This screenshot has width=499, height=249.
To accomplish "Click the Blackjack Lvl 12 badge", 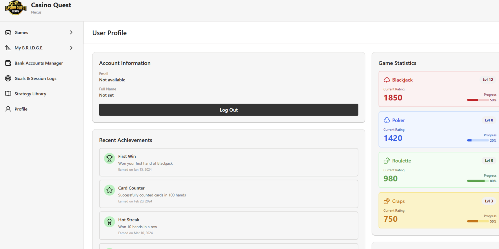I will tap(488, 80).
